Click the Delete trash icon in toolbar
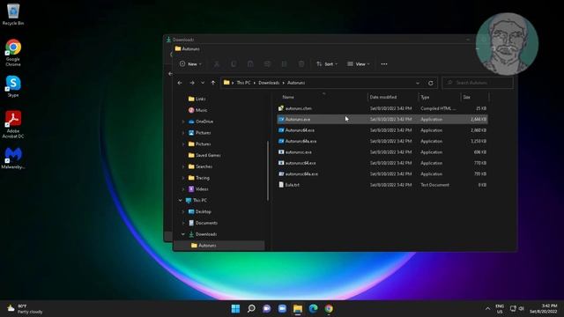The image size is (564, 317). (301, 64)
